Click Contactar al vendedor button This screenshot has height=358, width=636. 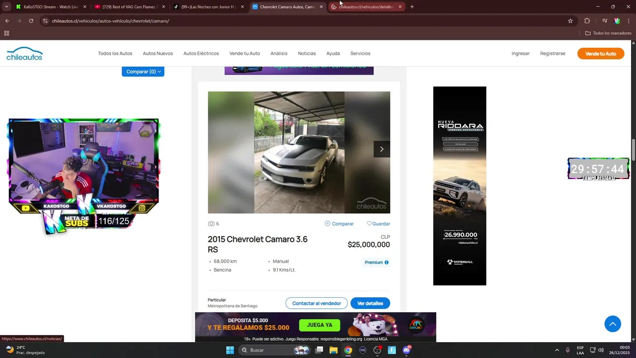[317, 303]
